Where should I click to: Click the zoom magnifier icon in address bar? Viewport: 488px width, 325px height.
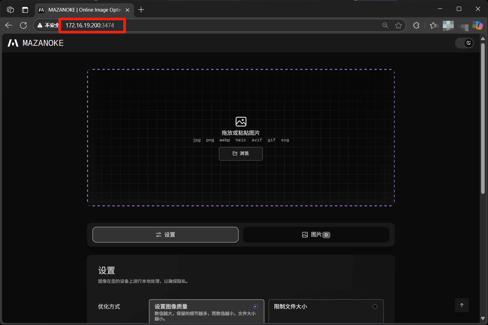pyautogui.click(x=385, y=25)
